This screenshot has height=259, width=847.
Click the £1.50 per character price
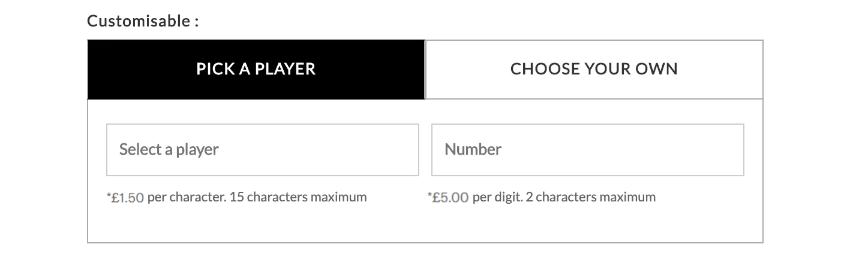(x=128, y=197)
